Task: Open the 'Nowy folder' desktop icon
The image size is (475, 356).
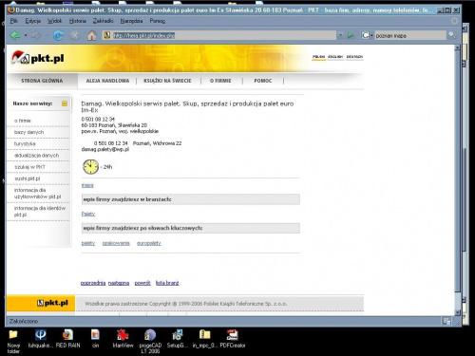Action: tap(13, 341)
